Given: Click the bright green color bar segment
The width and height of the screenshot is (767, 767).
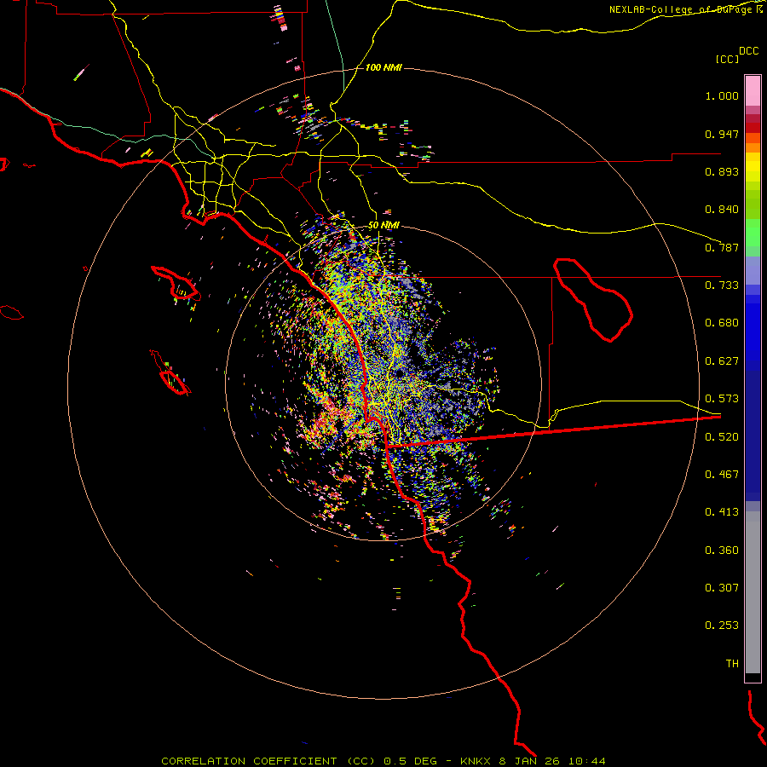Looking at the screenshot, I should tap(753, 233).
